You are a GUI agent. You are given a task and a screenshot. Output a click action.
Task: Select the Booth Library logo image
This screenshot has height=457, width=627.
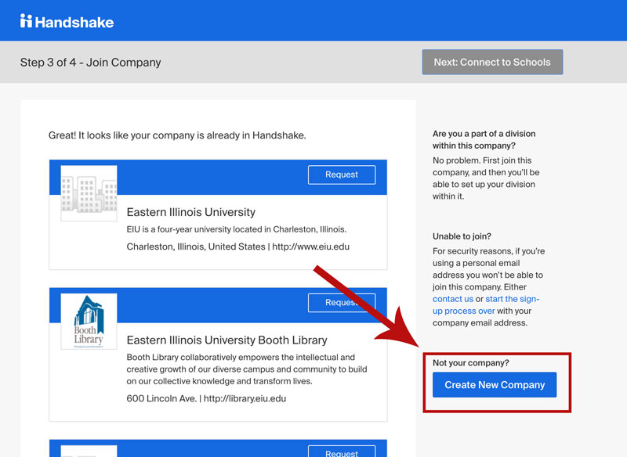pyautogui.click(x=89, y=322)
